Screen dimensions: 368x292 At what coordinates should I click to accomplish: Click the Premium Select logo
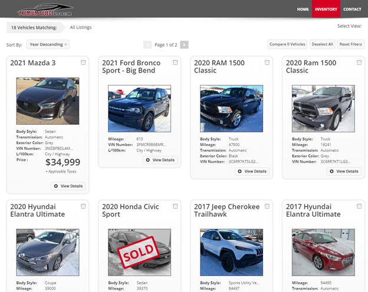(45, 10)
